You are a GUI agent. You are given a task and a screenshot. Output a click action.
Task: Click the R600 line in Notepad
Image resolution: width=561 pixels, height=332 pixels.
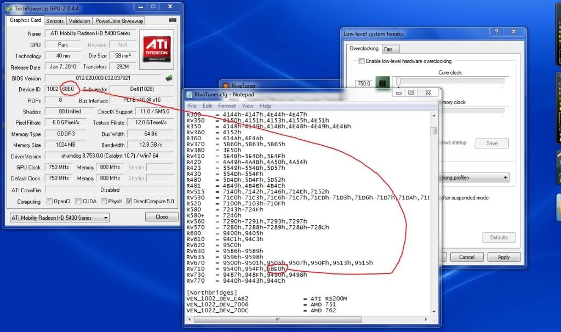pyautogui.click(x=225, y=233)
